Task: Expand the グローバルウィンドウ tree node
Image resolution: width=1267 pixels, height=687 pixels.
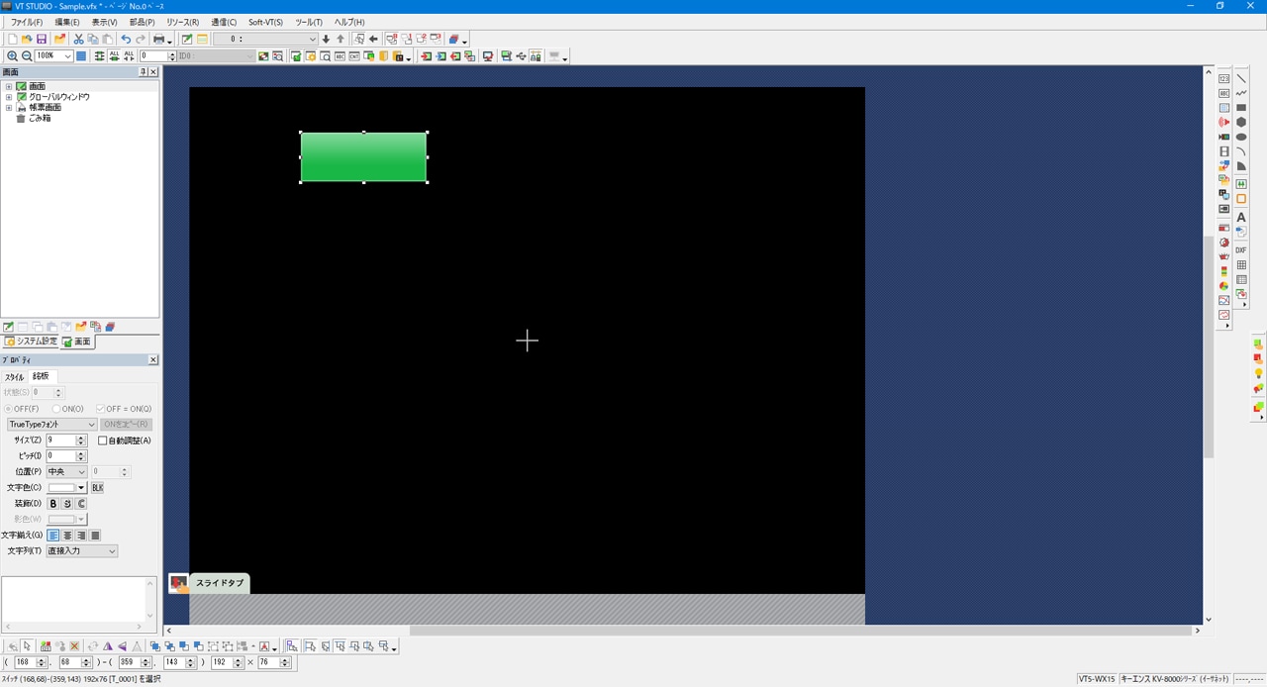Action: [x=9, y=97]
